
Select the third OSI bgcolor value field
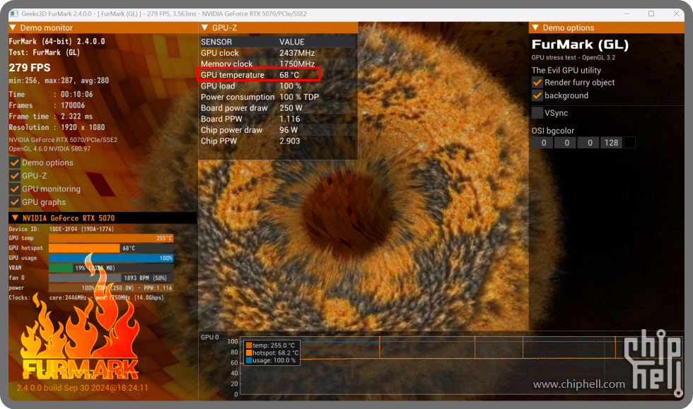tap(588, 143)
